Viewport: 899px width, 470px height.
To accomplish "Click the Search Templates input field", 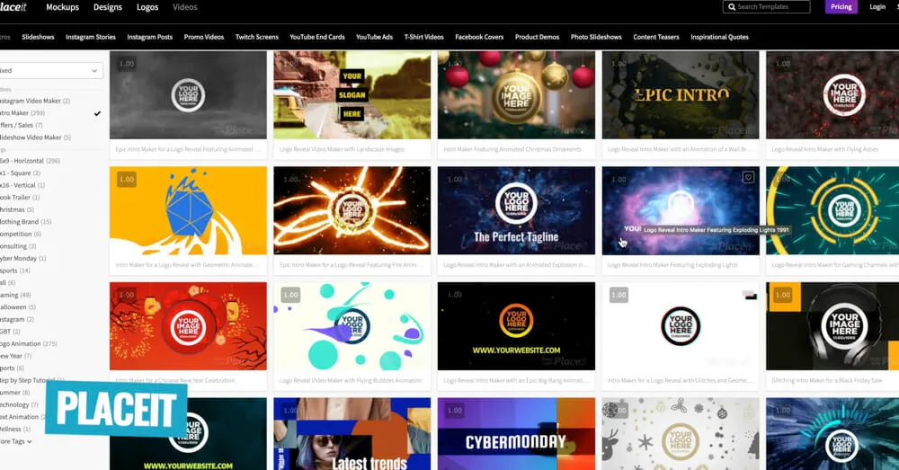I will pos(771,7).
